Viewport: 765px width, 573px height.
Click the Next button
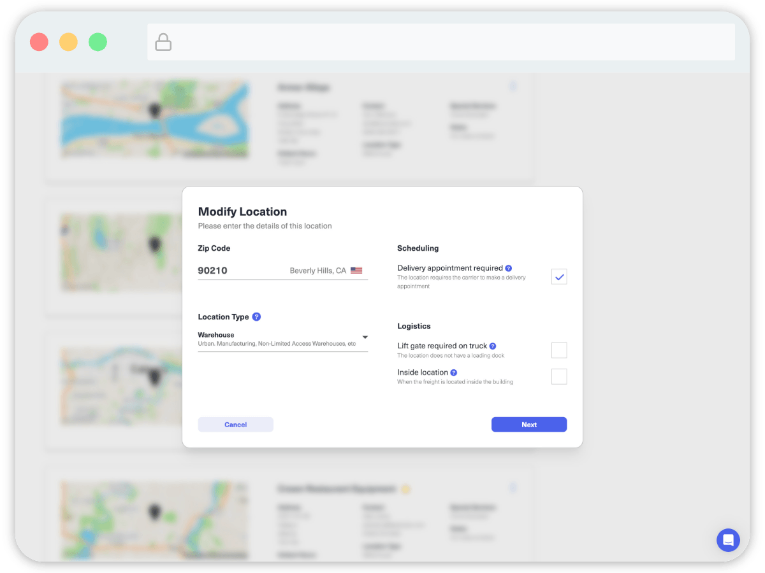pos(528,425)
